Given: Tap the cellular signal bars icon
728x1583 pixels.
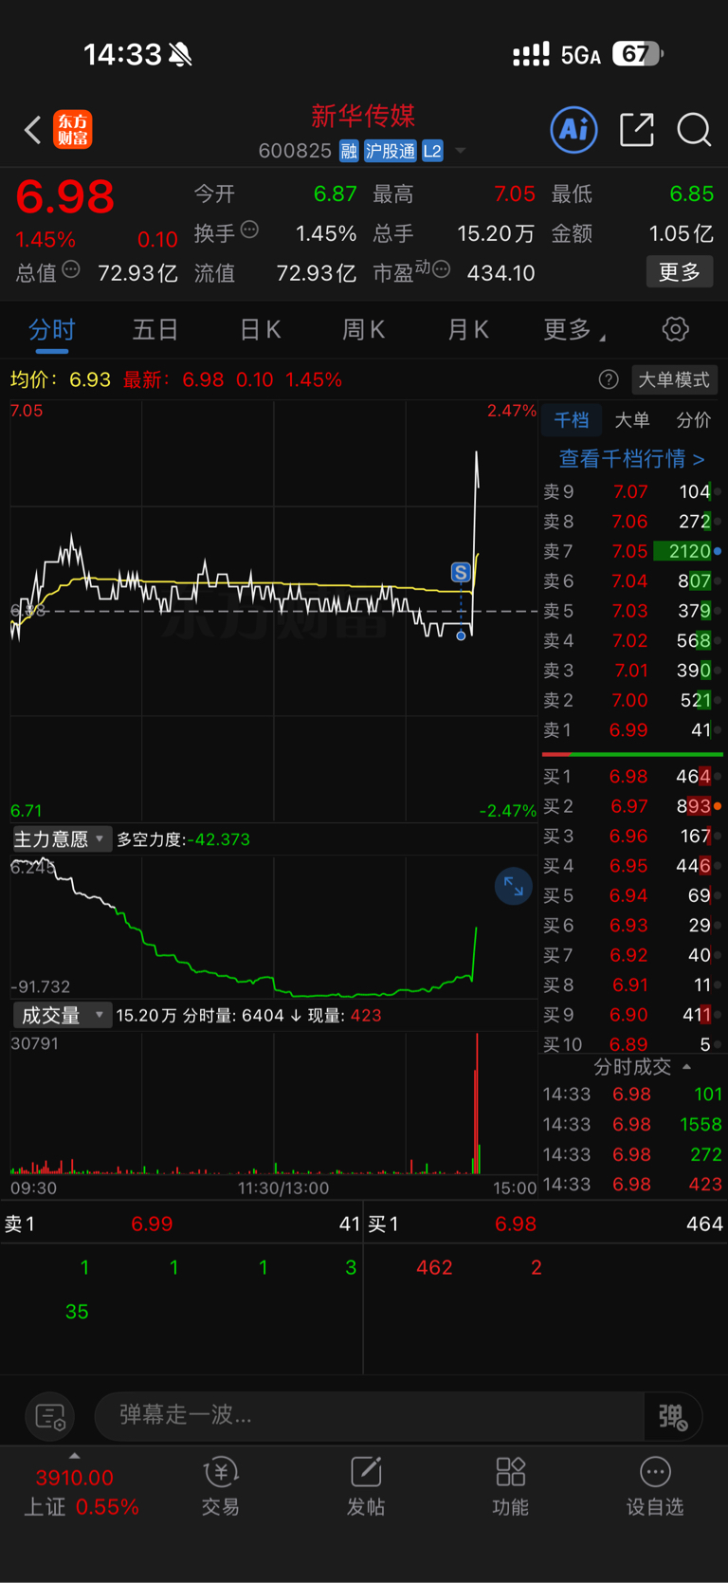Looking at the screenshot, I should pos(531,54).
